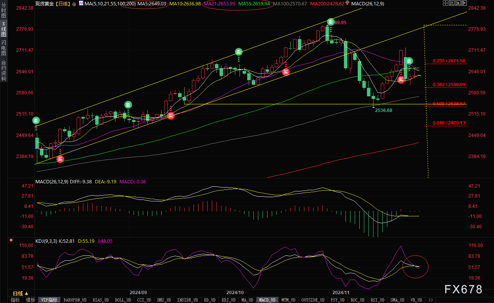Click the 卖 marker at the 2789.95 peak
494x303 pixels.
[330, 22]
